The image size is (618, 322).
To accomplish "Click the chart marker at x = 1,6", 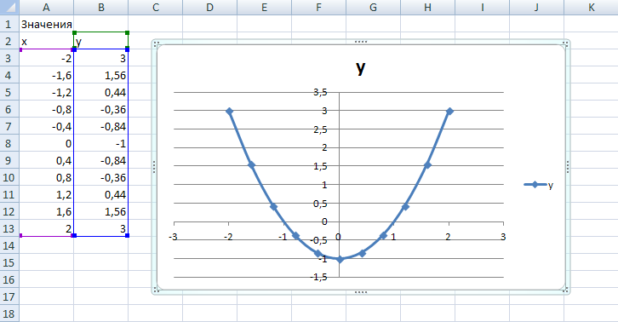I will coord(427,164).
